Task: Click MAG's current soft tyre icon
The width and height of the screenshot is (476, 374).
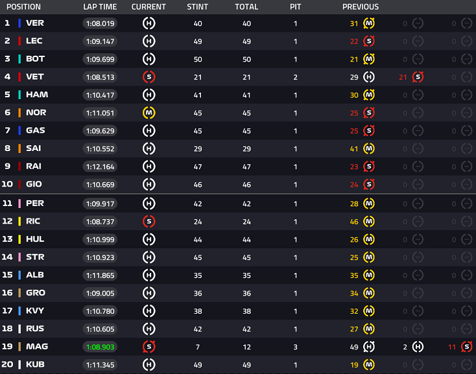Action: point(149,347)
